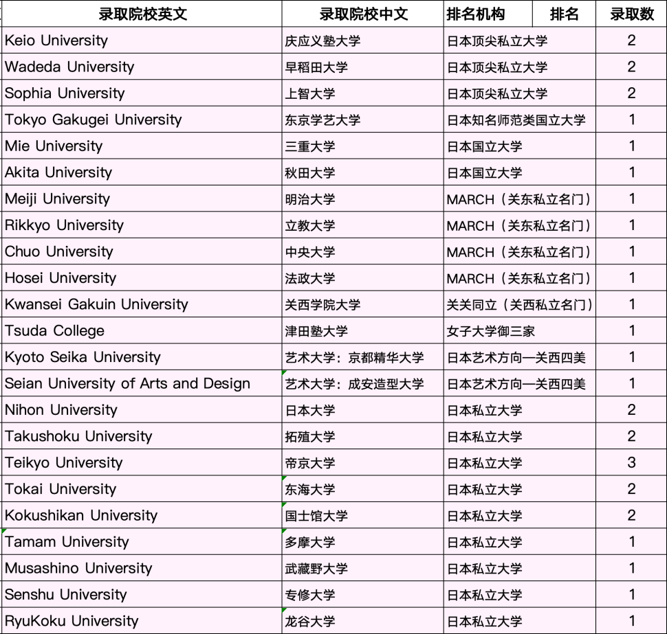667x634 pixels.
Task: Click the cell Rikkyo University
Action: [x=142, y=225]
